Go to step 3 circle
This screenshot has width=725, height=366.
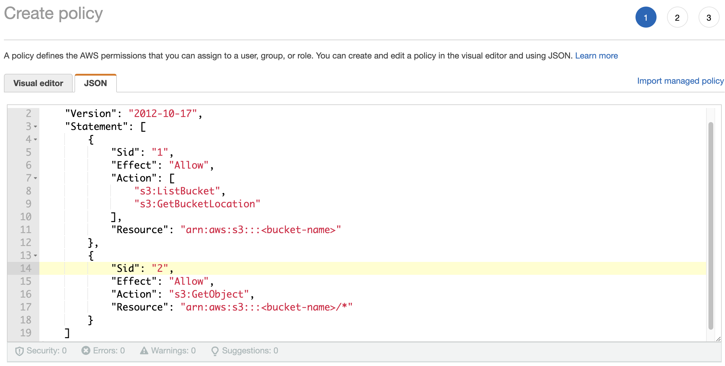point(709,17)
